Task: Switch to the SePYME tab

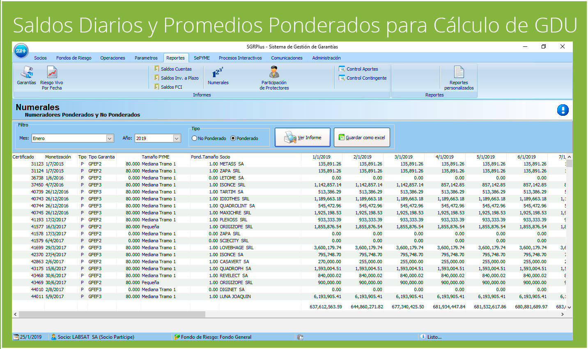Action: click(x=202, y=58)
